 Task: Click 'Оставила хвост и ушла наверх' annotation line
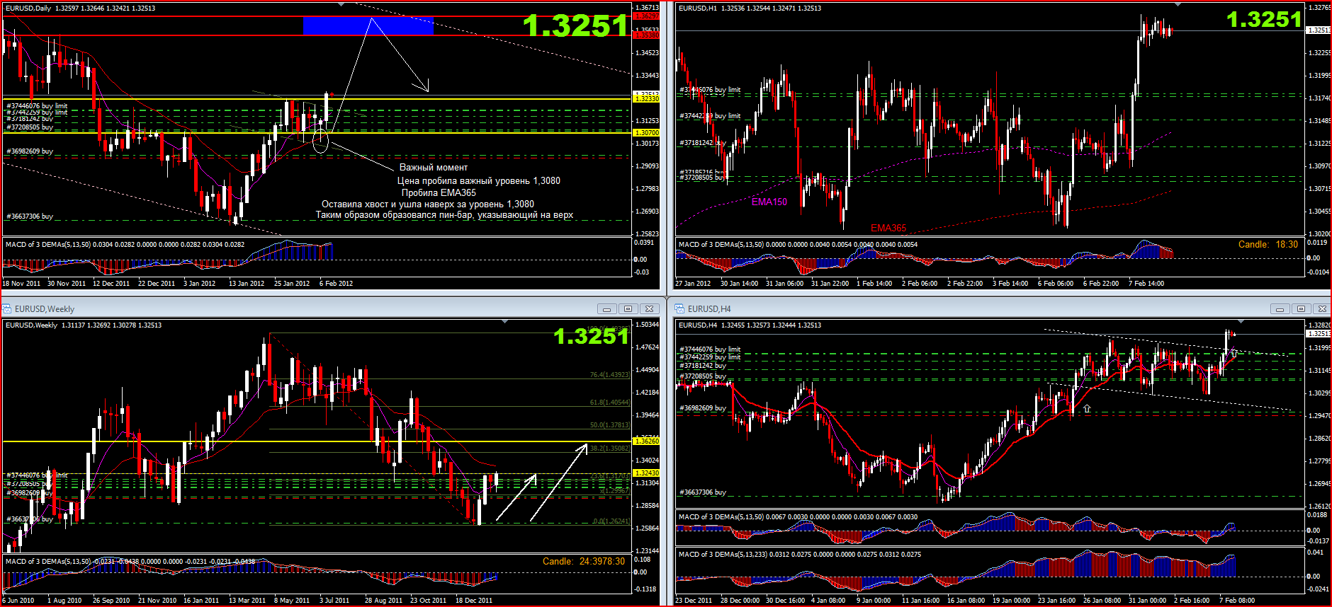tap(428, 204)
